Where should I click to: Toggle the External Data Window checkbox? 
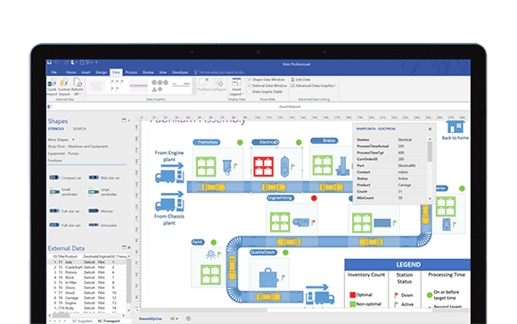pyautogui.click(x=250, y=86)
